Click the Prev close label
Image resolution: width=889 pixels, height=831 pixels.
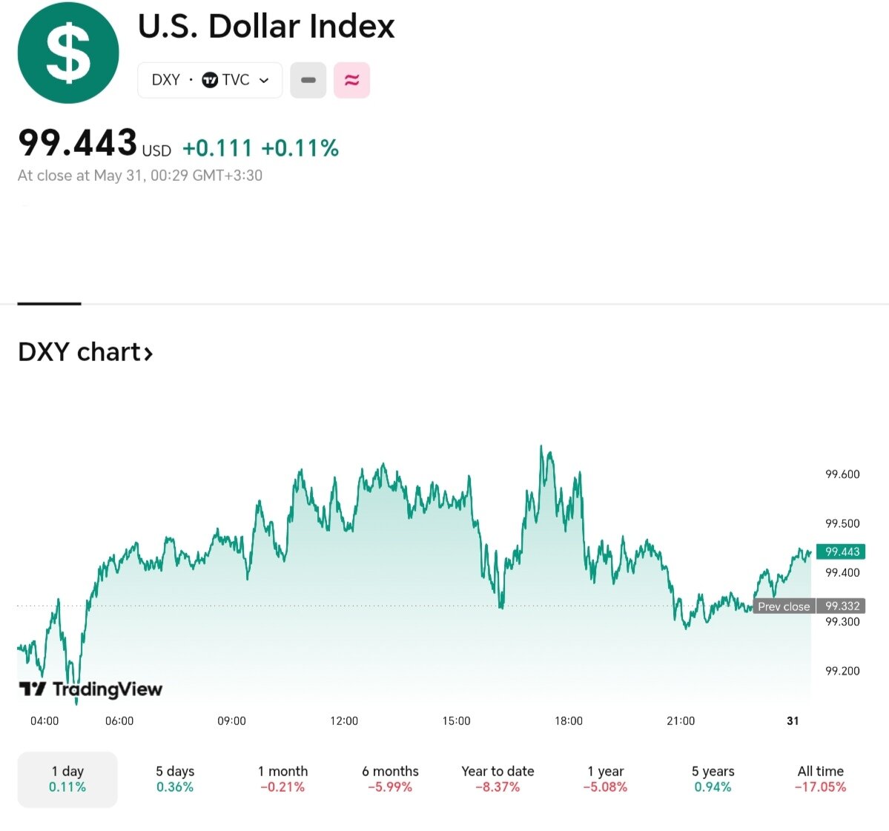coord(784,606)
